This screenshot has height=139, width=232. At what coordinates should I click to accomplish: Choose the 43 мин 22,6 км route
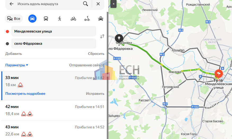coord(54,130)
